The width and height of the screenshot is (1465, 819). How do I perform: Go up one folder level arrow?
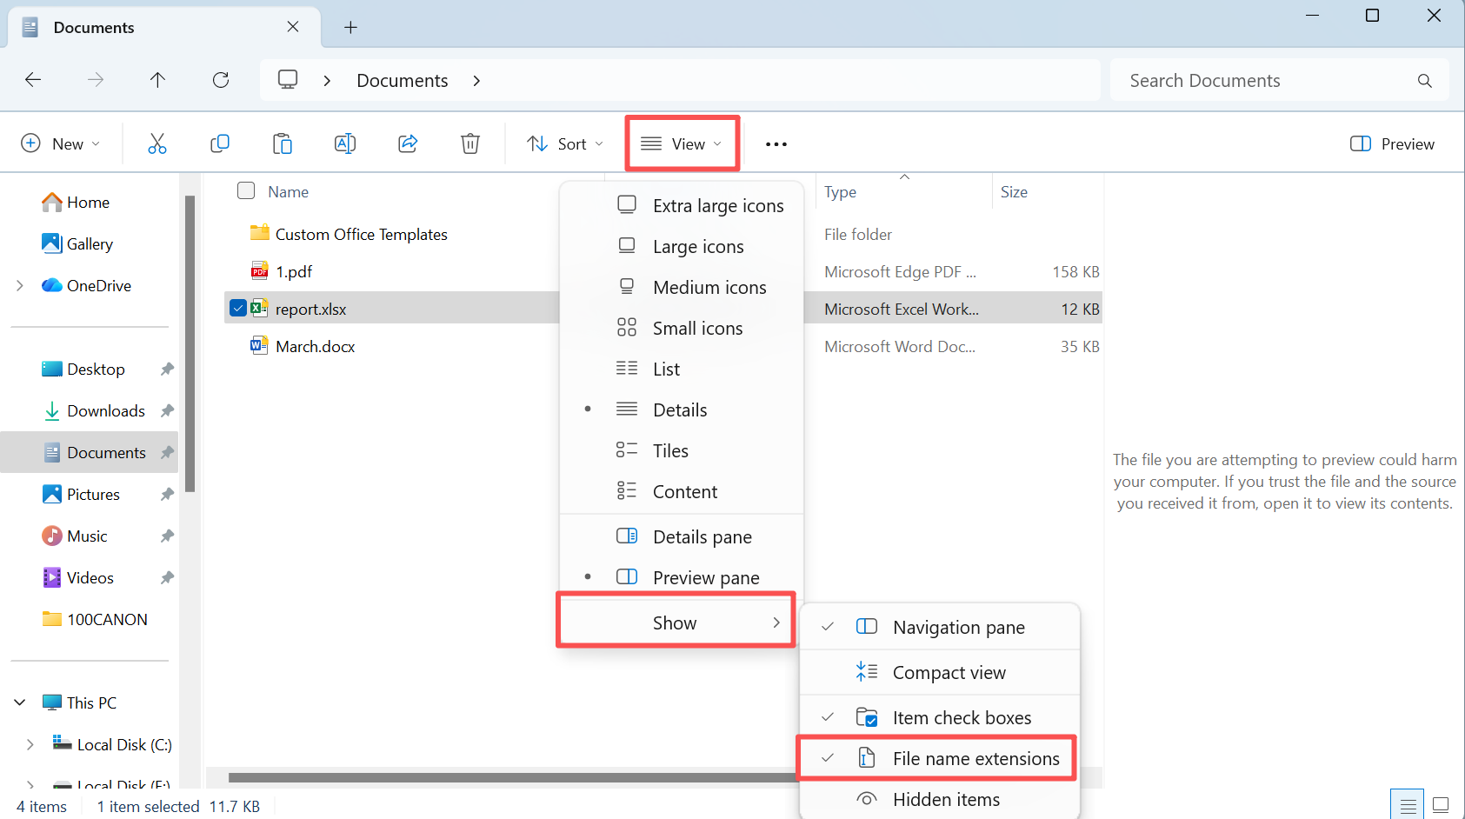coord(157,80)
